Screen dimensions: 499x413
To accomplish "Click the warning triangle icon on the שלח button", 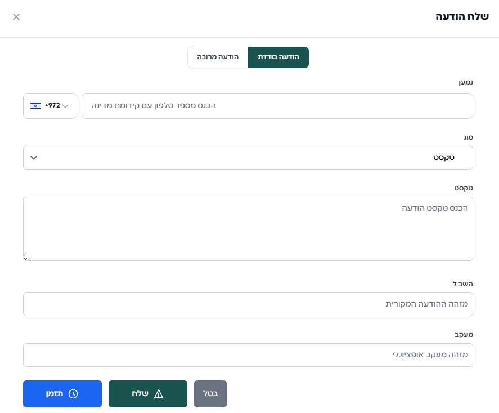I will coord(159,394).
